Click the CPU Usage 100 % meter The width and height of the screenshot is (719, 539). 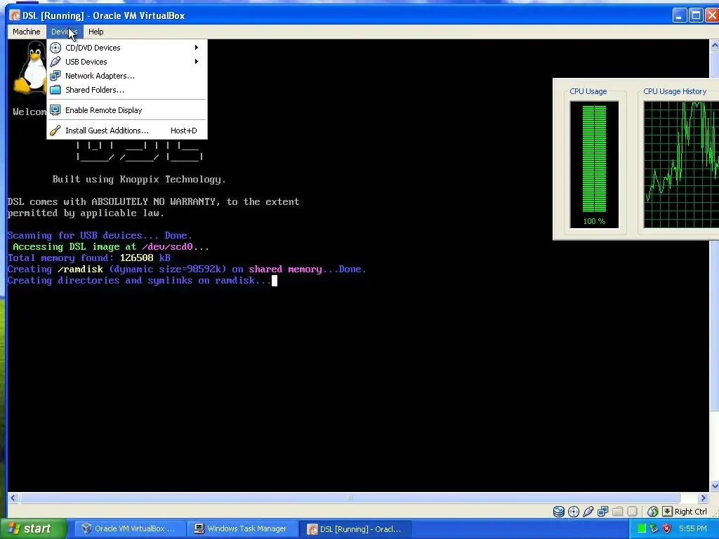594,164
